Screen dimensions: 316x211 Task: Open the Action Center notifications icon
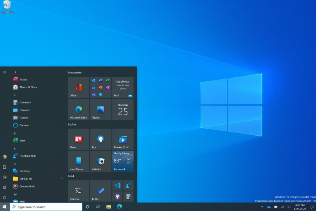click(x=312, y=207)
